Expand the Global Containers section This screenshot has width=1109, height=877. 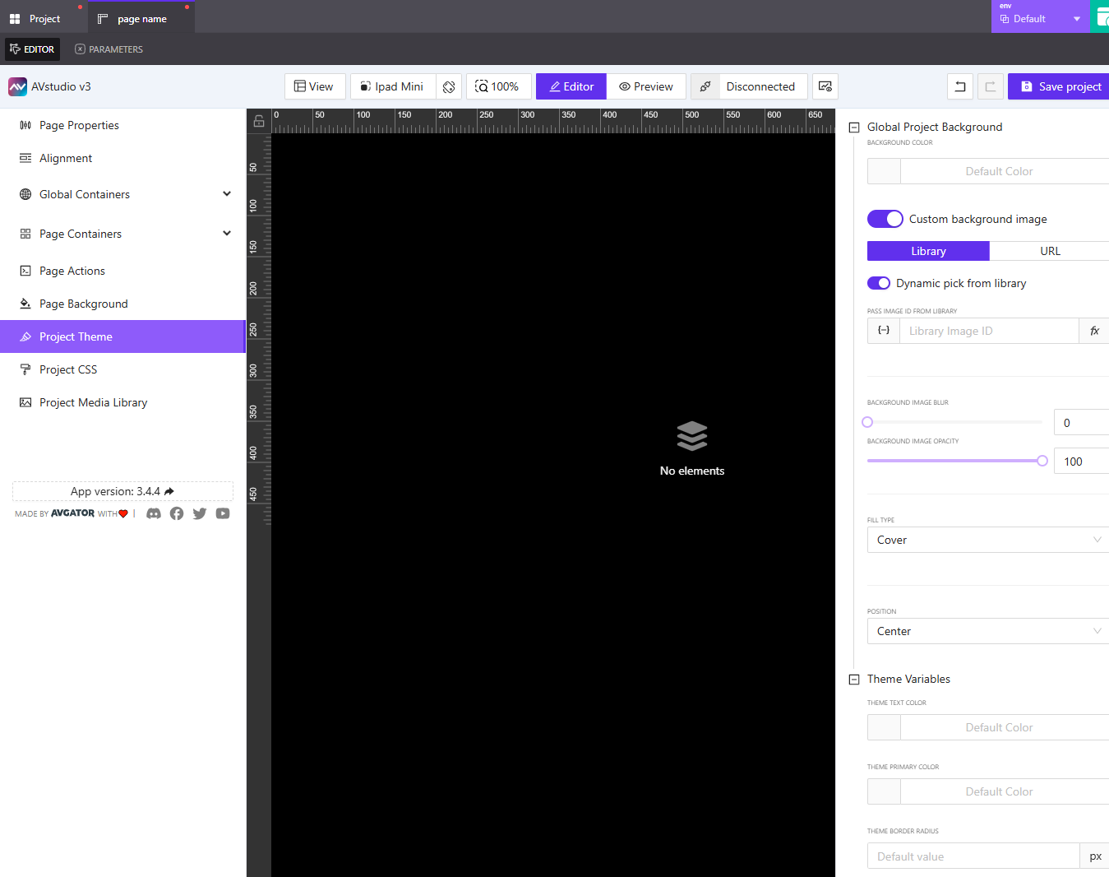pos(227,194)
